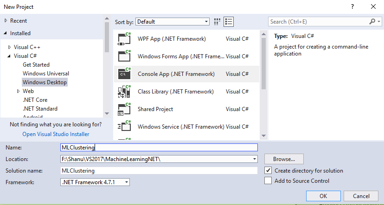
Task: Open the Sort by Default dropdown
Action: click(x=173, y=22)
